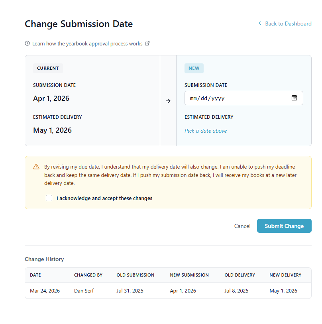Check the acknowledge and accept changes checkbox
The image size is (322, 324).
[x=49, y=198]
